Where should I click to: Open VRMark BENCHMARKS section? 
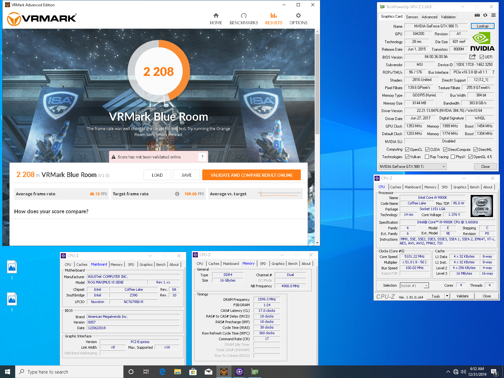point(243,19)
